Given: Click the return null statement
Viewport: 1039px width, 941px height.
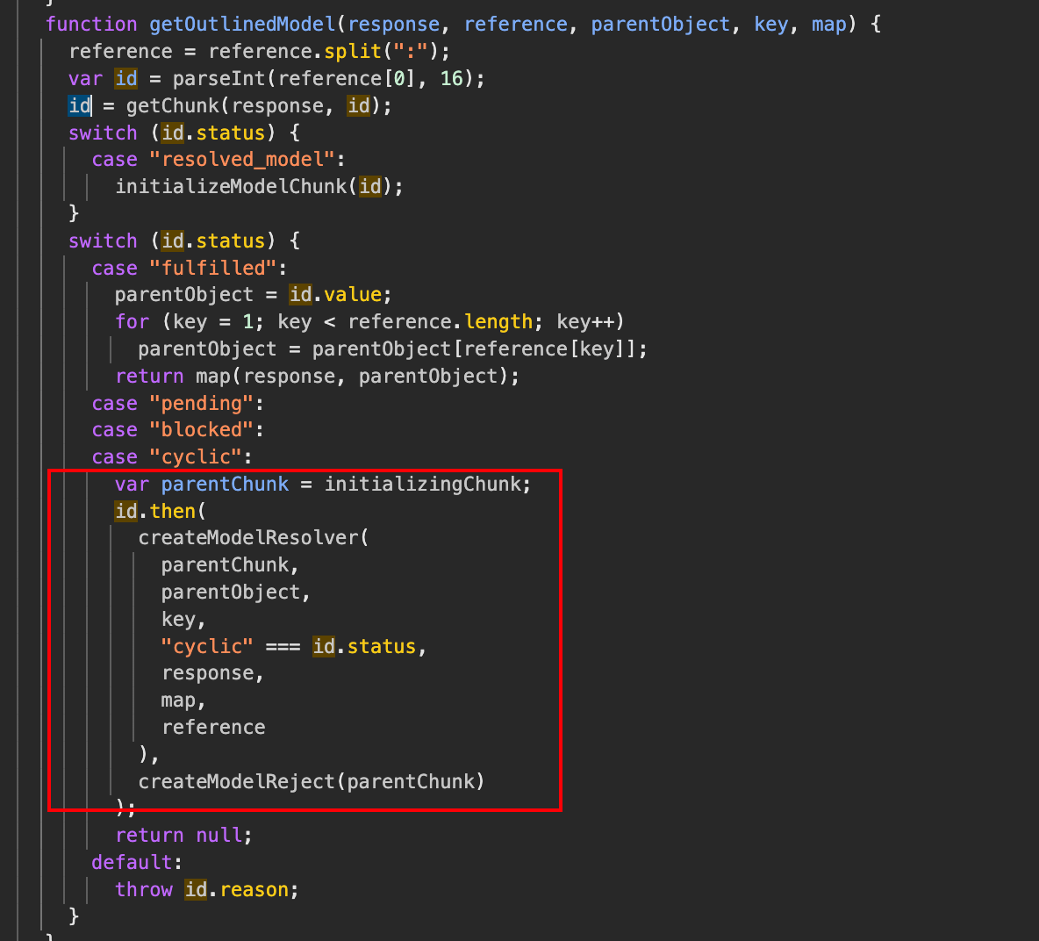Looking at the screenshot, I should [183, 835].
